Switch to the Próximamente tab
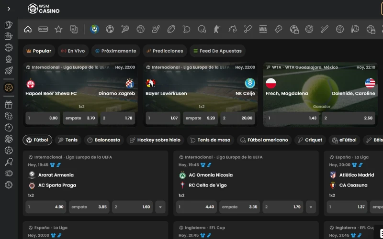The width and height of the screenshot is (383, 239). tap(115, 51)
